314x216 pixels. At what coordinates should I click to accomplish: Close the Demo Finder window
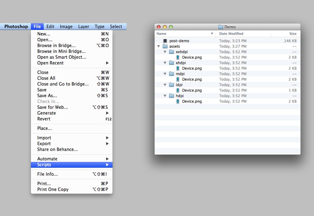coord(159,27)
